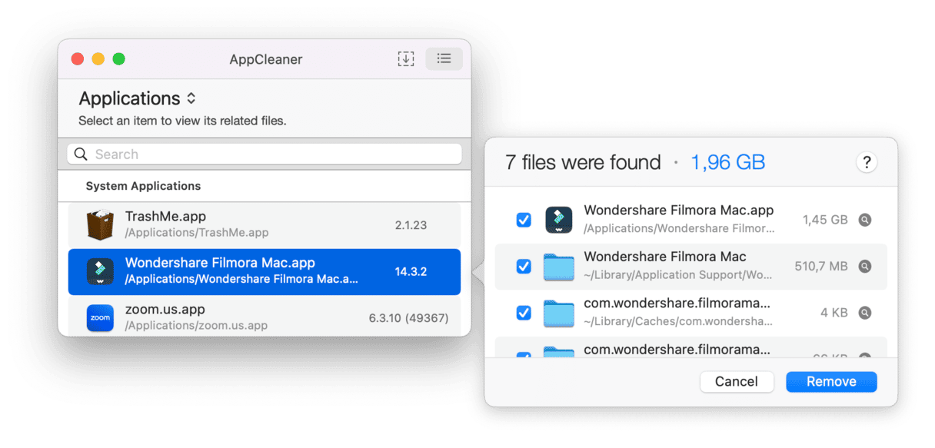Click the "7 files were found" heading
This screenshot has width=935, height=448.
[583, 163]
